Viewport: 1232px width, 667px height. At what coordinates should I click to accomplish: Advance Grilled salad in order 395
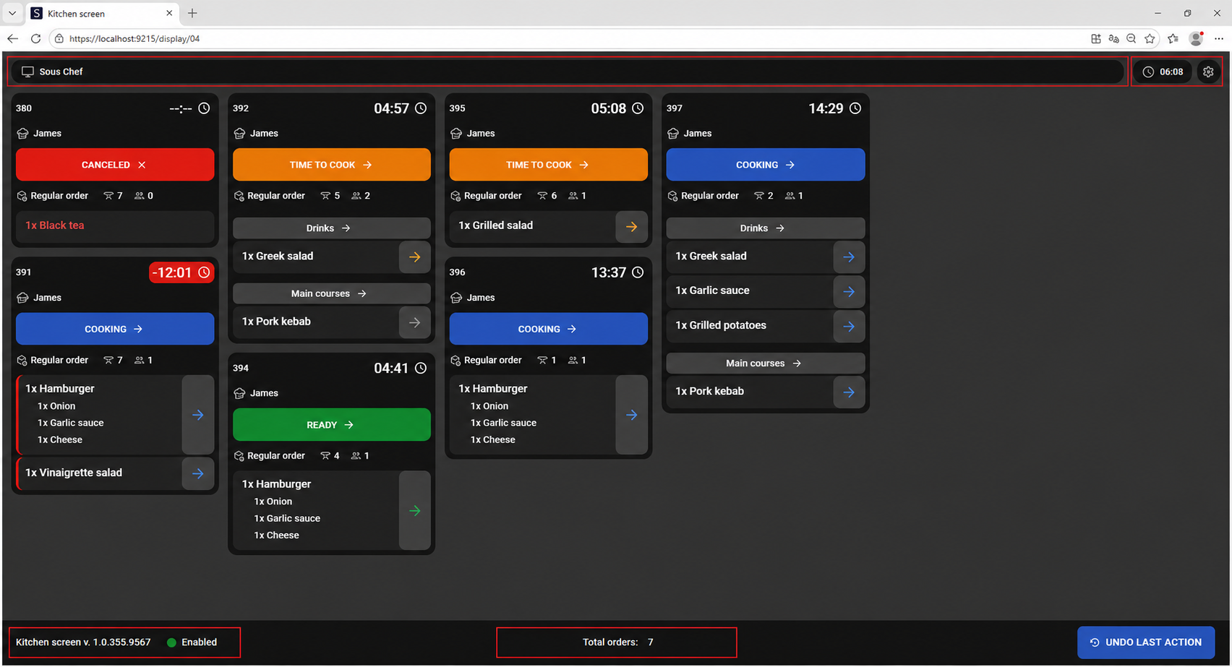pyautogui.click(x=631, y=226)
